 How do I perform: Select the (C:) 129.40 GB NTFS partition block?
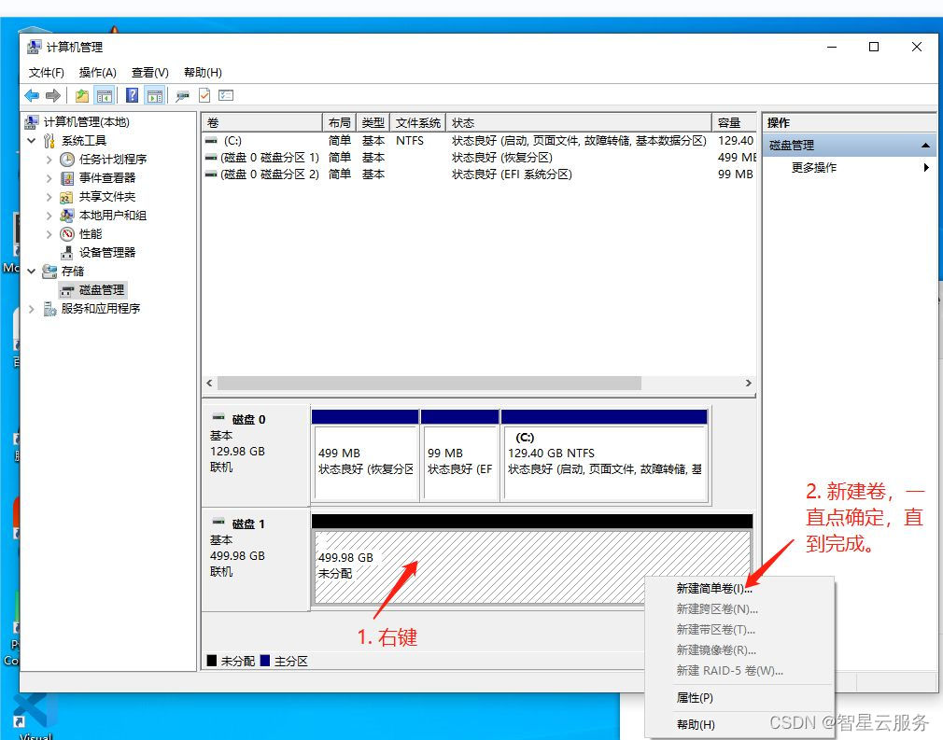(x=604, y=455)
